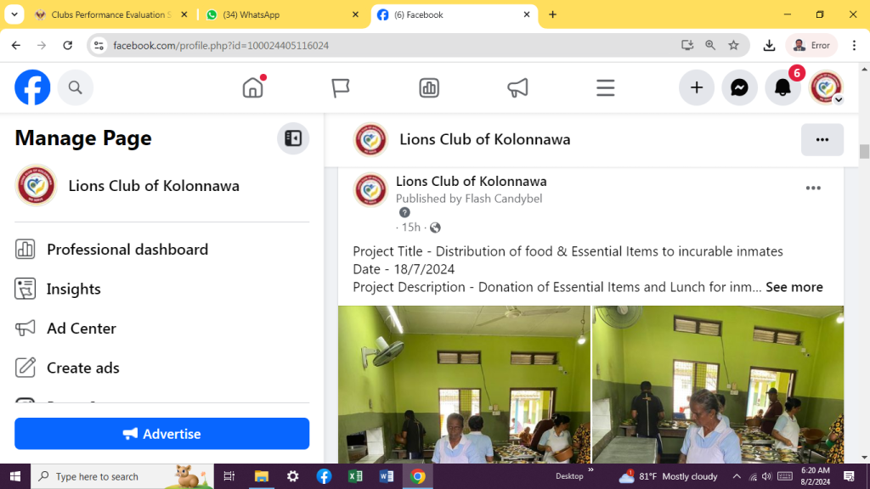Open the notifications bell
Screen dimensions: 870x489
click(x=782, y=87)
